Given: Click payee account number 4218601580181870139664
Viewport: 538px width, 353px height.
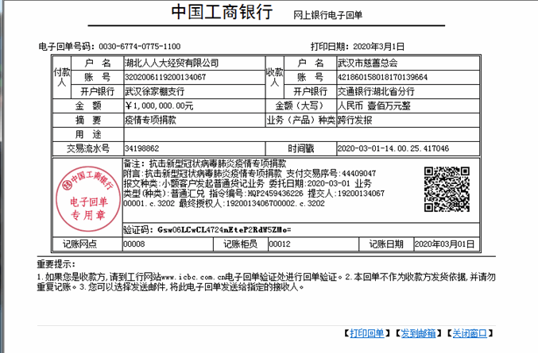Looking at the screenshot, I should pos(383,77).
